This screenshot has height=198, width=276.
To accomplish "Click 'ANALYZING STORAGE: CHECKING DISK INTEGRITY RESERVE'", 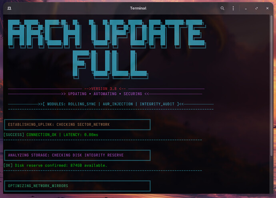I will tap(66, 155).
